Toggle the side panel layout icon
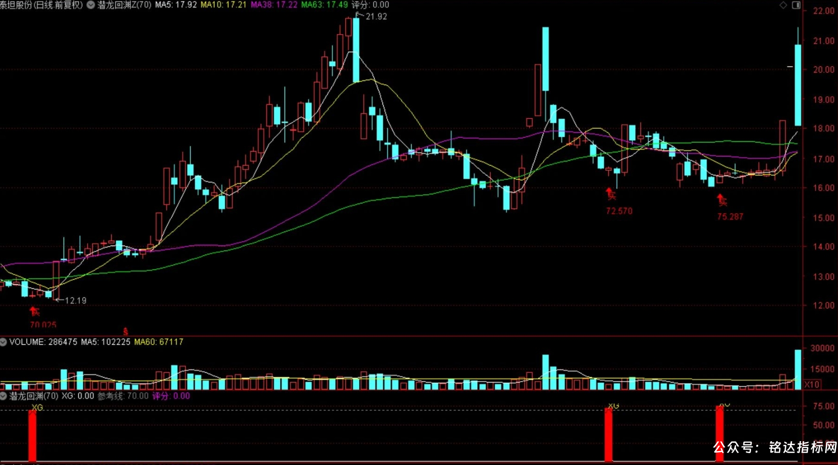 pyautogui.click(x=796, y=5)
